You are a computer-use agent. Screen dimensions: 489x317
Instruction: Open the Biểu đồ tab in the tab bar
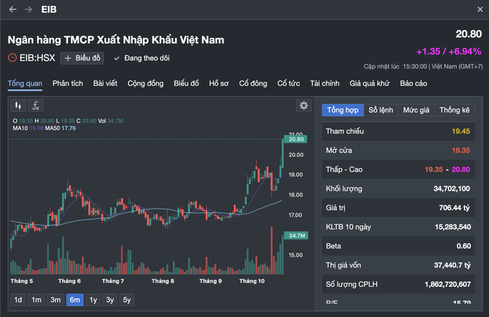tap(186, 83)
